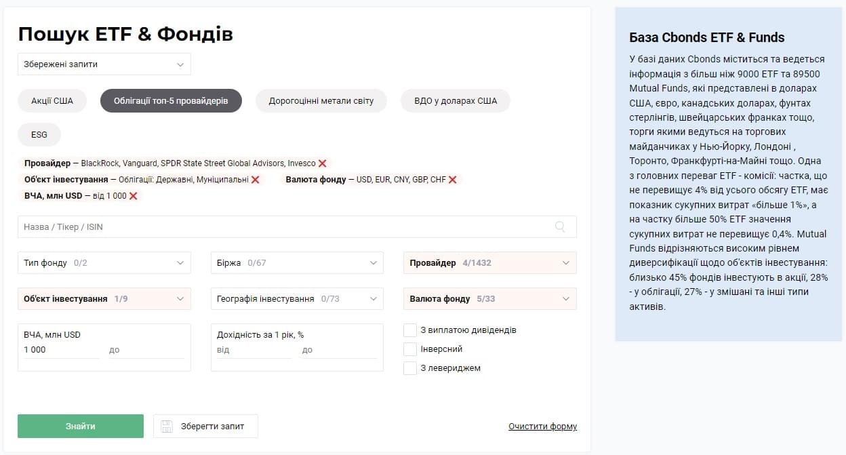Image resolution: width=846 pixels, height=455 pixels.
Task: Enable З виплатою дивідендів checkbox
Action: [x=410, y=330]
